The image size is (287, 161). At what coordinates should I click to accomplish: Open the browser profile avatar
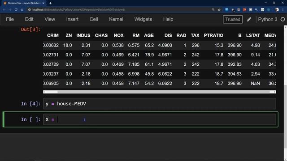(x=277, y=10)
